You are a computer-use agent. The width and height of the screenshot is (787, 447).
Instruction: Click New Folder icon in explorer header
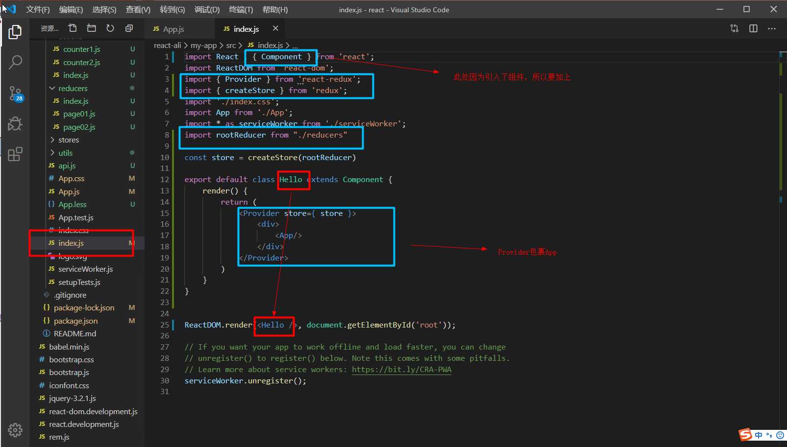[91, 28]
